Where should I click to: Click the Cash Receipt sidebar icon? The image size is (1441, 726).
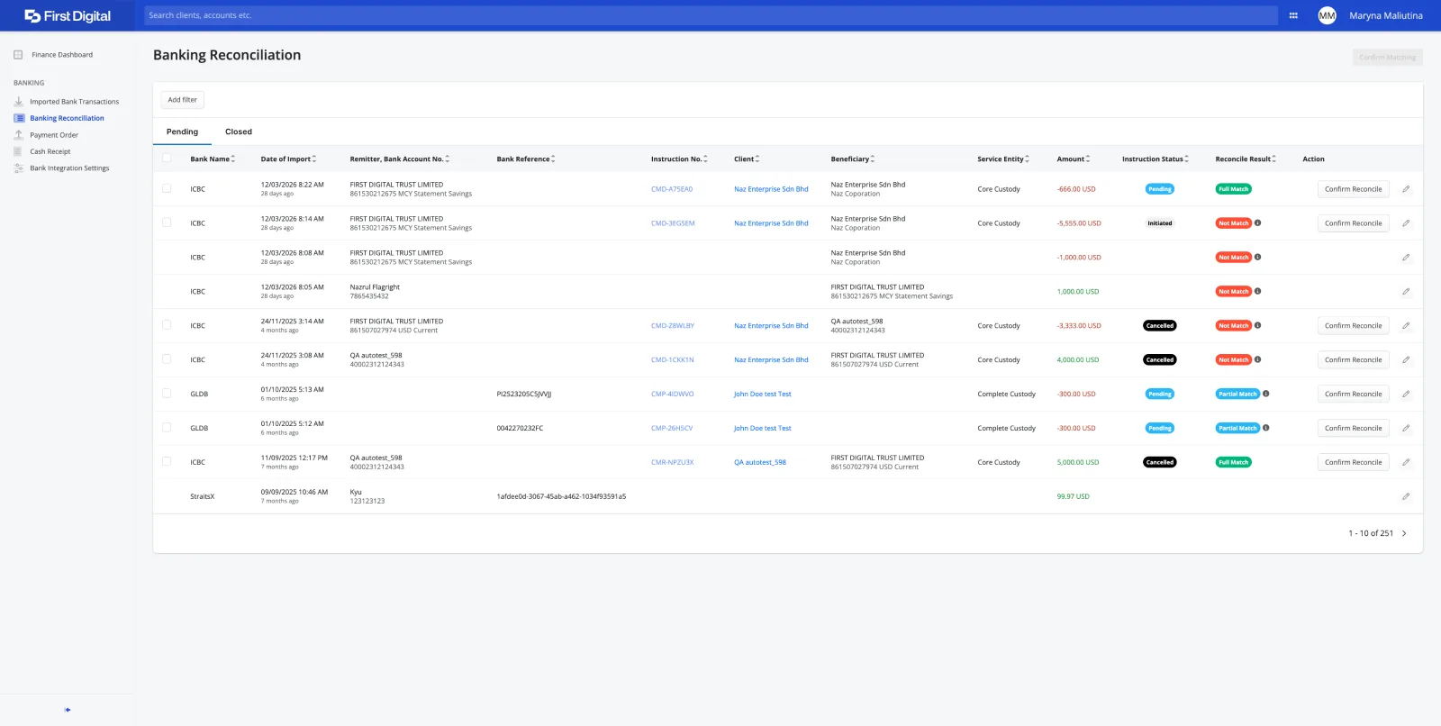pyautogui.click(x=18, y=151)
